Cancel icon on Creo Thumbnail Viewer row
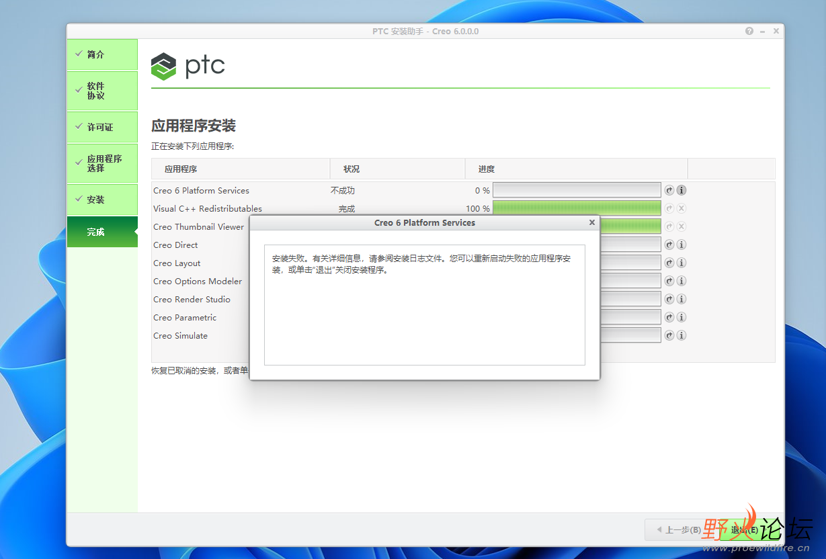 click(682, 226)
